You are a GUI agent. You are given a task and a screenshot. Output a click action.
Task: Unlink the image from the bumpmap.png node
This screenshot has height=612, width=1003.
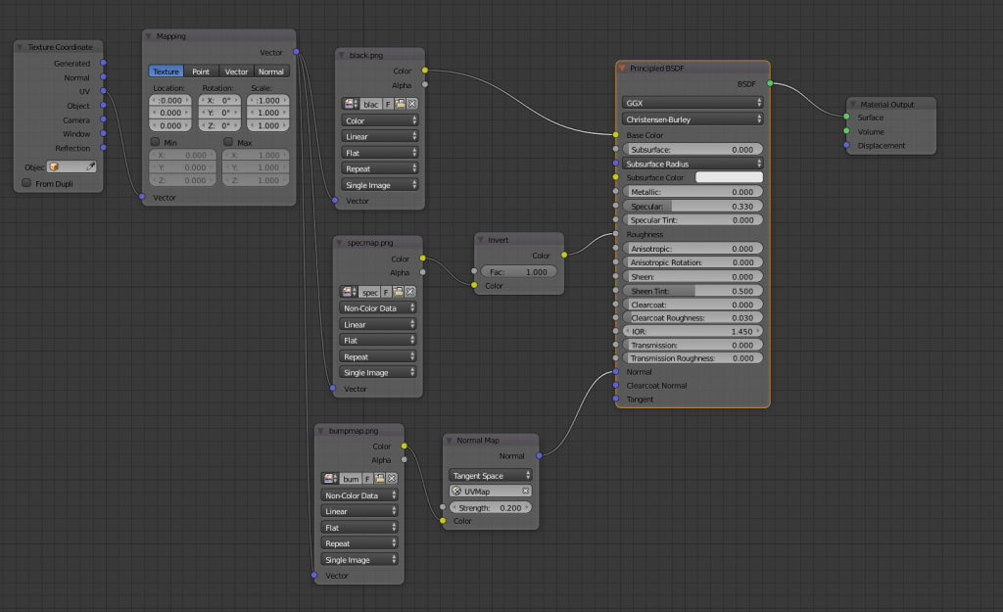click(392, 479)
